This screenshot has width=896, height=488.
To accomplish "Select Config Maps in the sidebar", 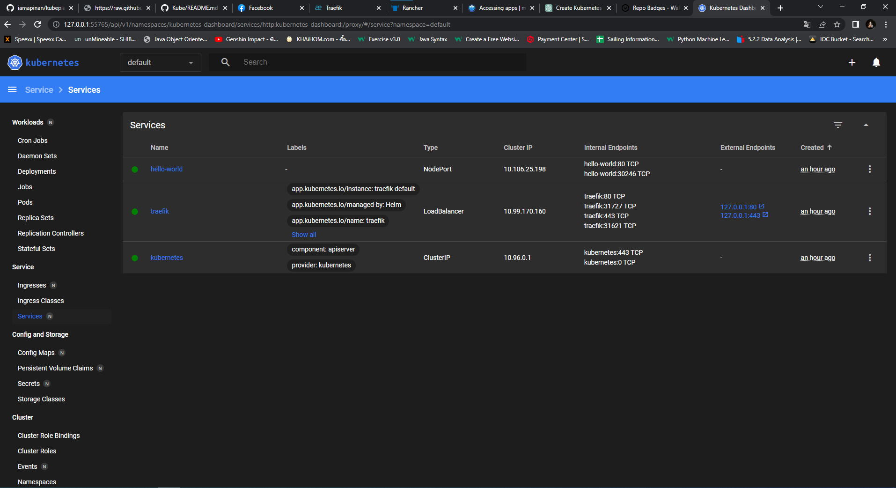I will (36, 352).
